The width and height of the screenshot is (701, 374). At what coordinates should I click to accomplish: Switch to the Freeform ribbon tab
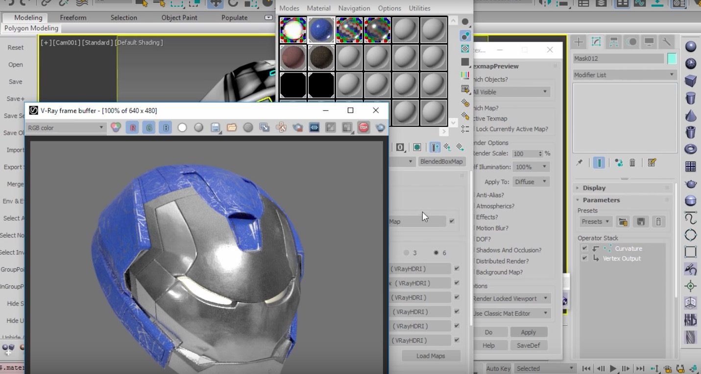[x=73, y=18]
